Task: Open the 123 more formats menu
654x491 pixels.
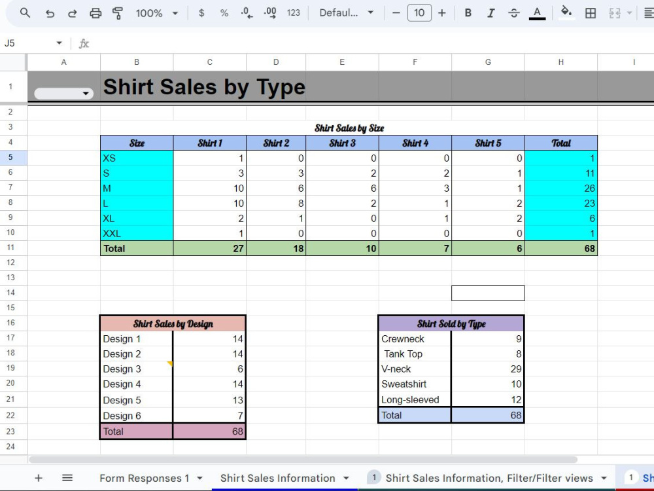Action: (293, 13)
